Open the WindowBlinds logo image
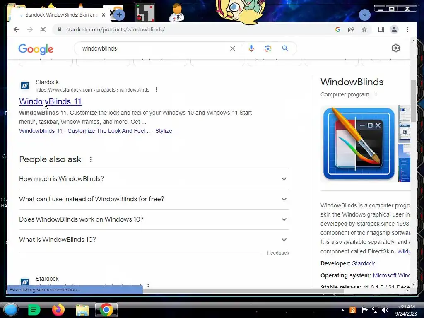424x318 pixels. click(x=359, y=144)
